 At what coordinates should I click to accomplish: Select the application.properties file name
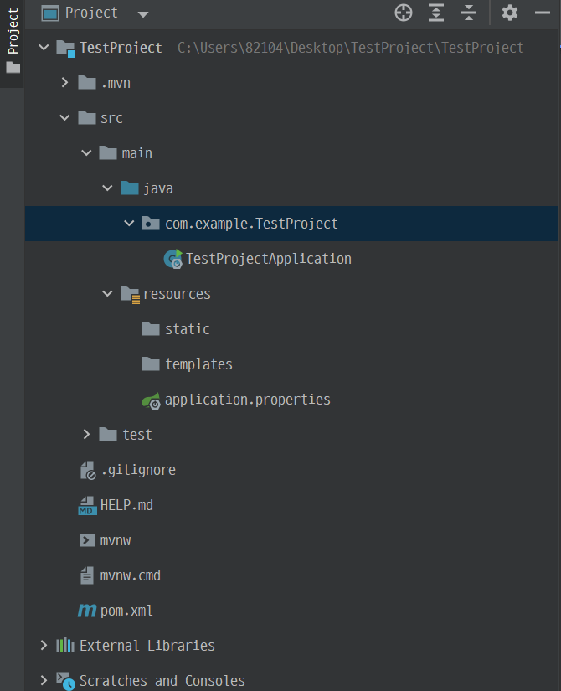[247, 400]
